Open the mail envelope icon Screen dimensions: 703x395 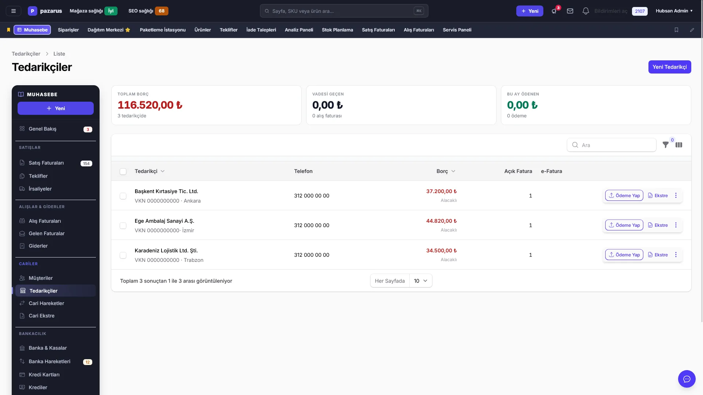(570, 11)
